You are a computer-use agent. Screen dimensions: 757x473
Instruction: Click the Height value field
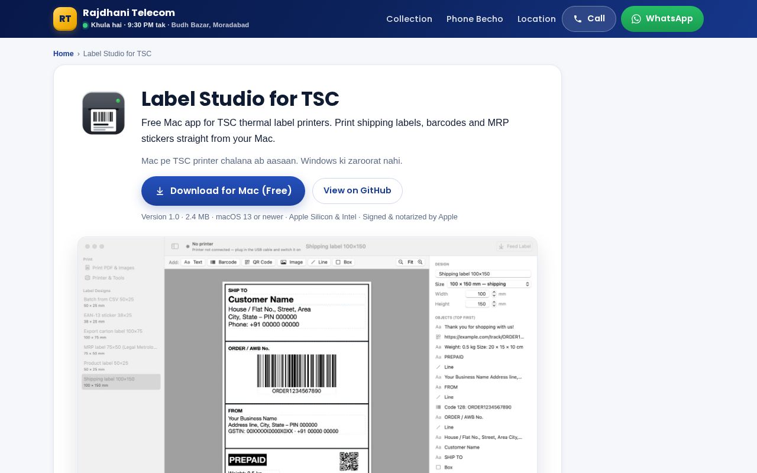point(477,304)
